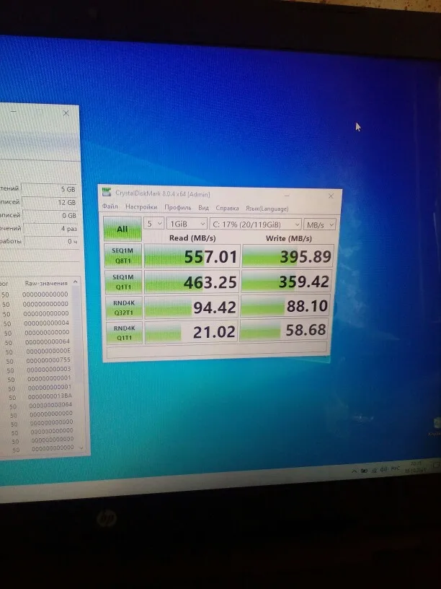Image resolution: width=441 pixels, height=589 pixels.
Task: Click the 0 GB value field
Action: (x=50, y=216)
